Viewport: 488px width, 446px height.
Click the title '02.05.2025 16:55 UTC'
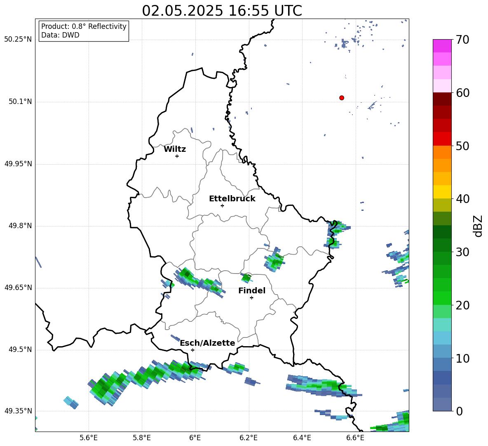tap(222, 11)
